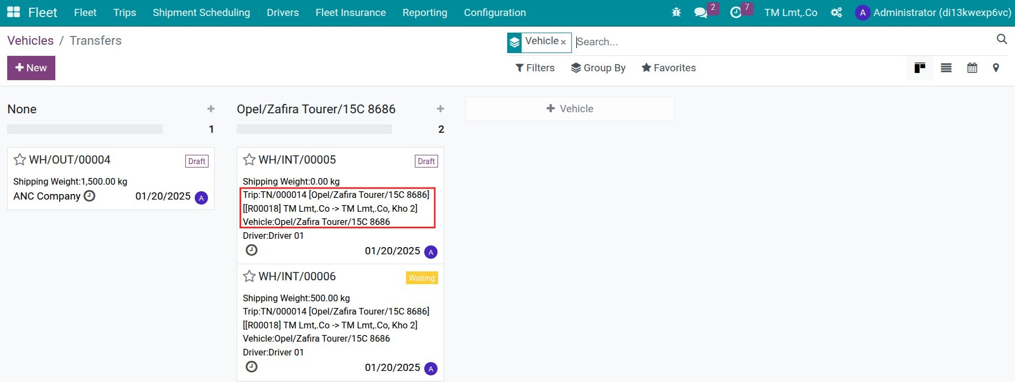
Task: Switch to kanban view
Action: pos(920,68)
